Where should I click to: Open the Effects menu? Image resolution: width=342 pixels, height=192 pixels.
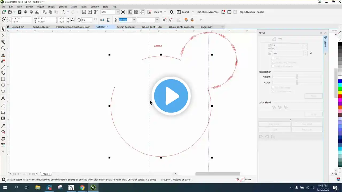click(x=51, y=7)
